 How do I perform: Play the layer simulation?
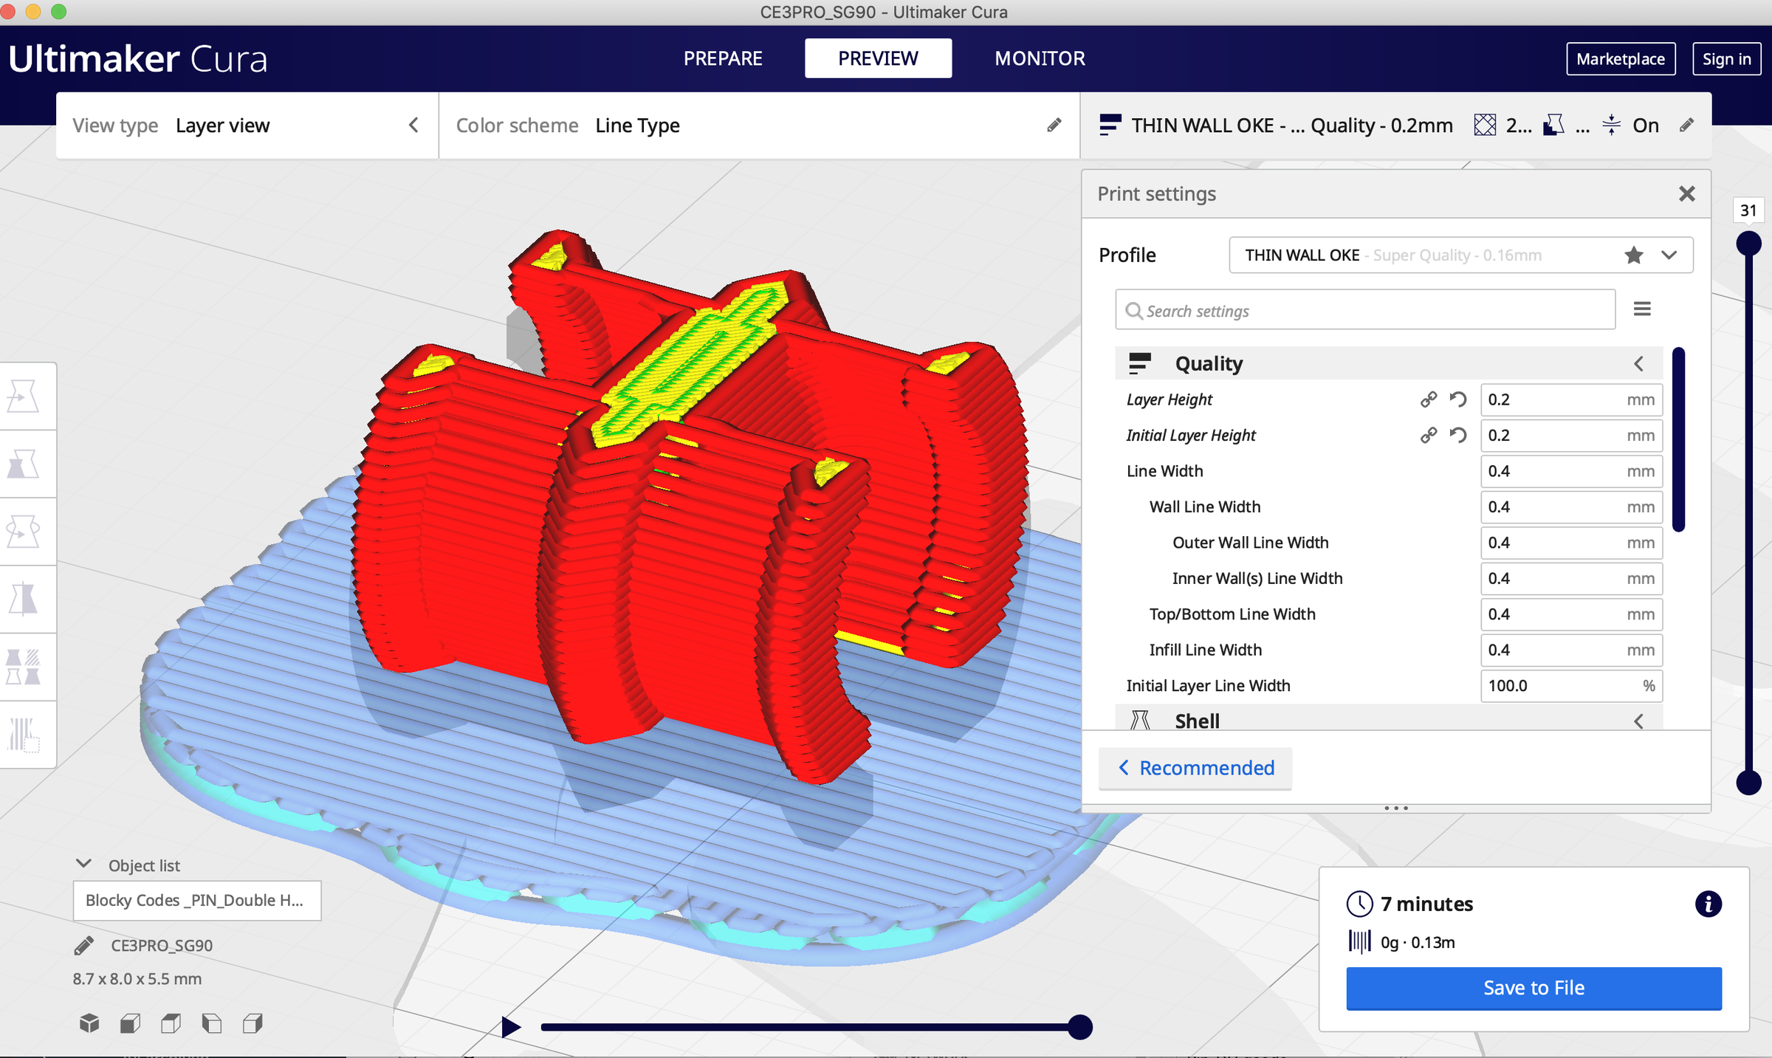510,1027
